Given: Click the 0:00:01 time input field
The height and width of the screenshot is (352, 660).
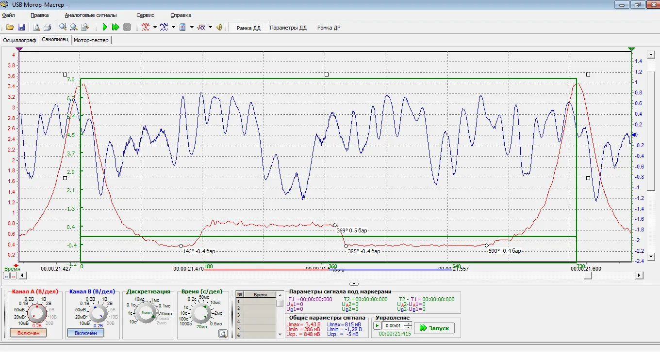Looking at the screenshot, I should (x=393, y=326).
